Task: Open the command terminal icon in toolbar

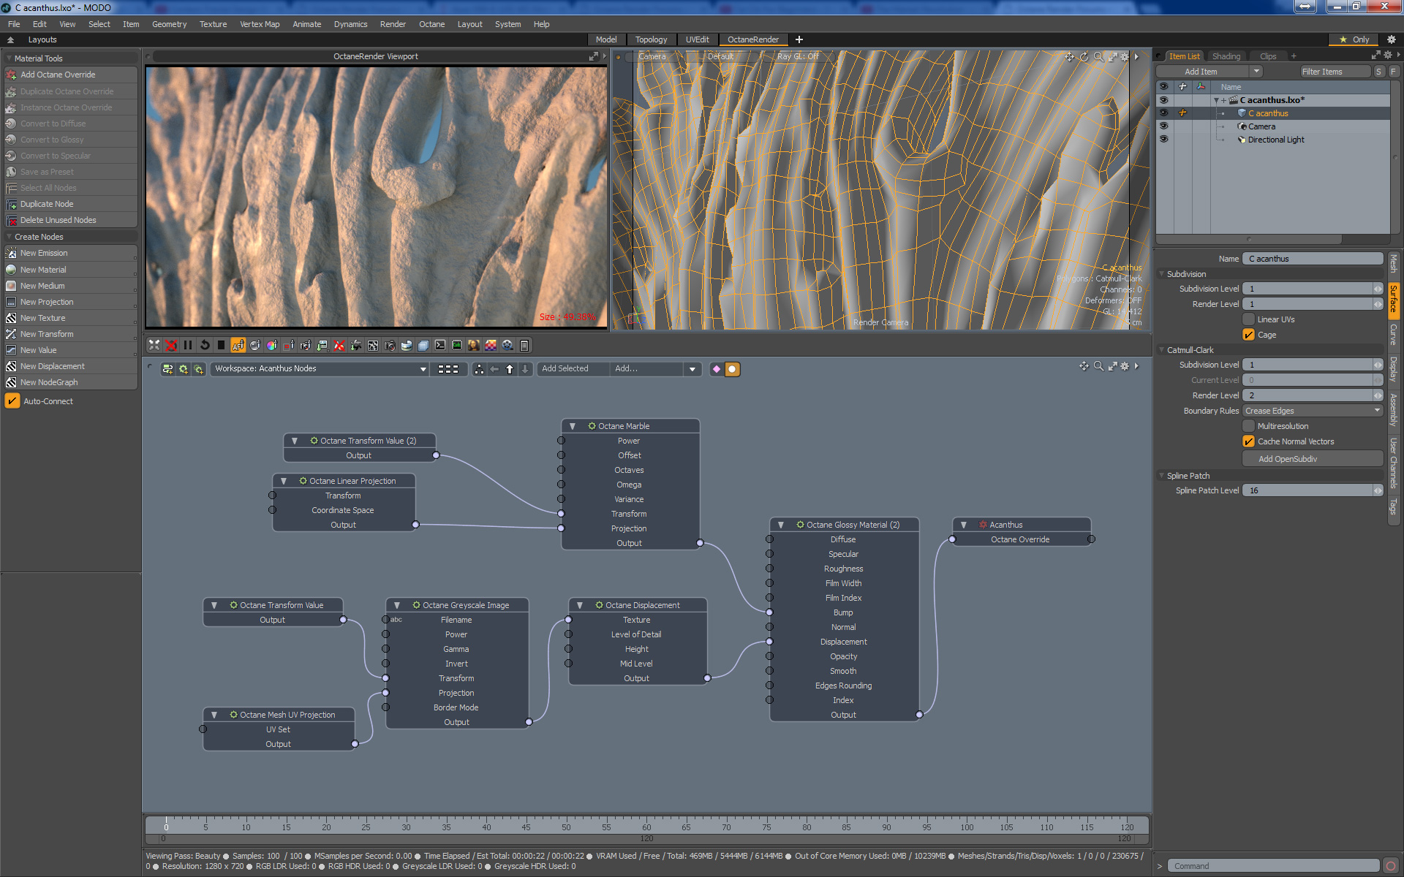Action: 440,346
